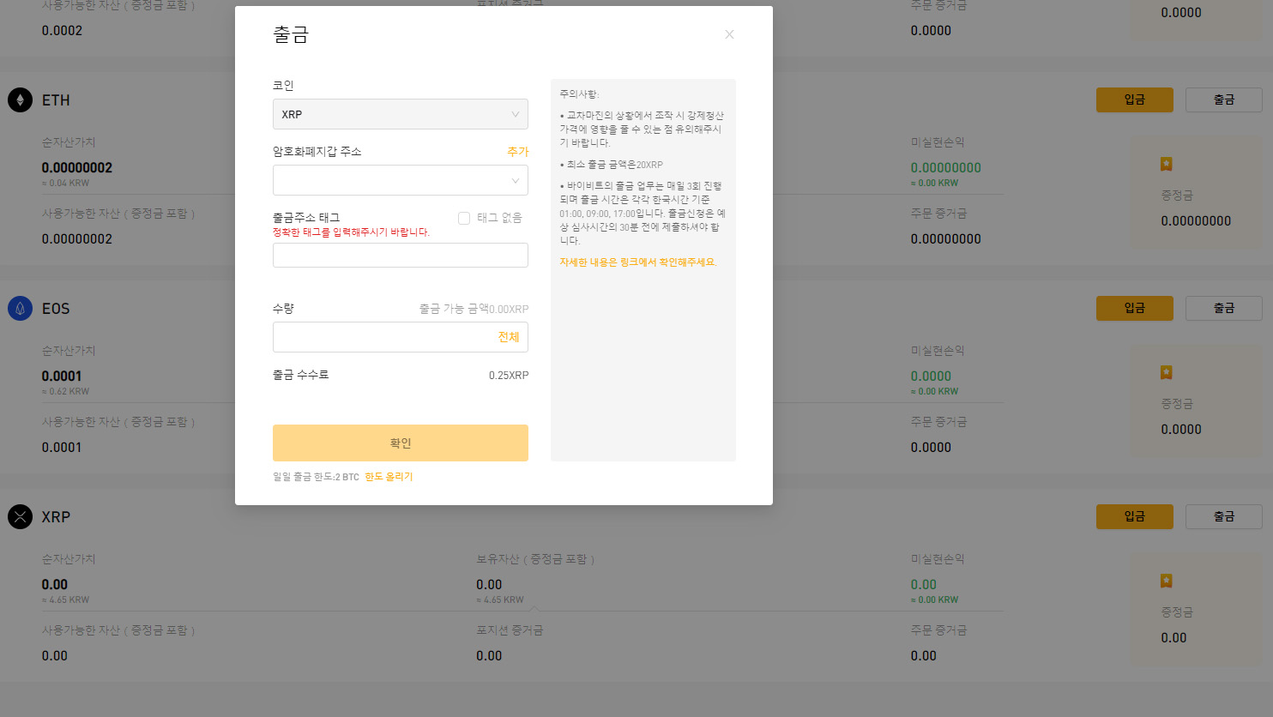1273x717 pixels.
Task: Select the XRP 보유자산 ≈ 4.65 KRW text
Action: (x=500, y=600)
